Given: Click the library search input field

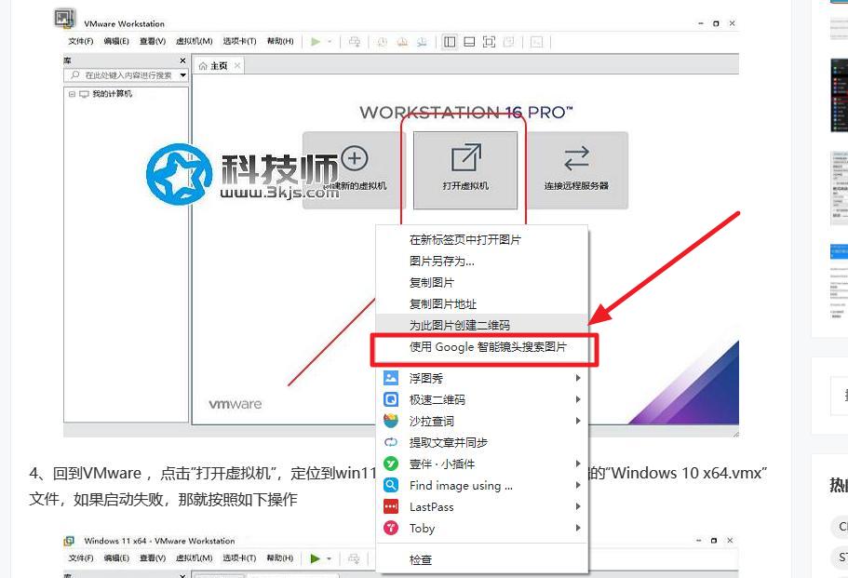Looking at the screenshot, I should tap(126, 75).
